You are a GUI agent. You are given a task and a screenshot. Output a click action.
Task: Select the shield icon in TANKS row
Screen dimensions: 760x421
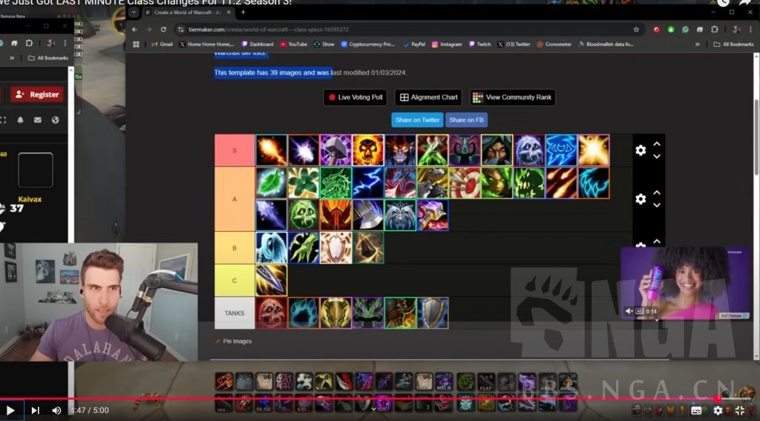click(x=433, y=313)
